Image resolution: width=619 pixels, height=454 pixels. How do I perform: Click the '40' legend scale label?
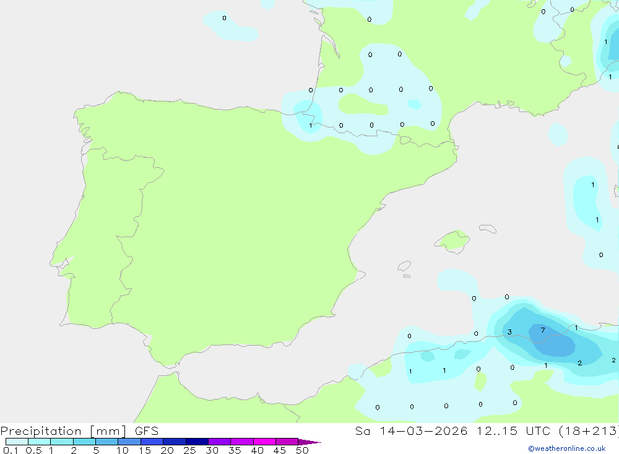[258, 450]
